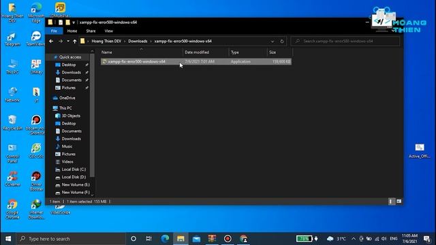Sort files by Type column
Image resolution: width=436 pixels, height=245 pixels.
coord(248,52)
